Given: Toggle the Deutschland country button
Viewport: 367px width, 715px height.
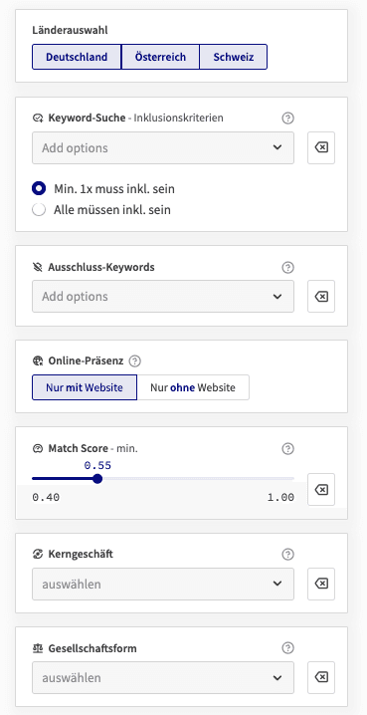Looking at the screenshot, I should point(77,57).
